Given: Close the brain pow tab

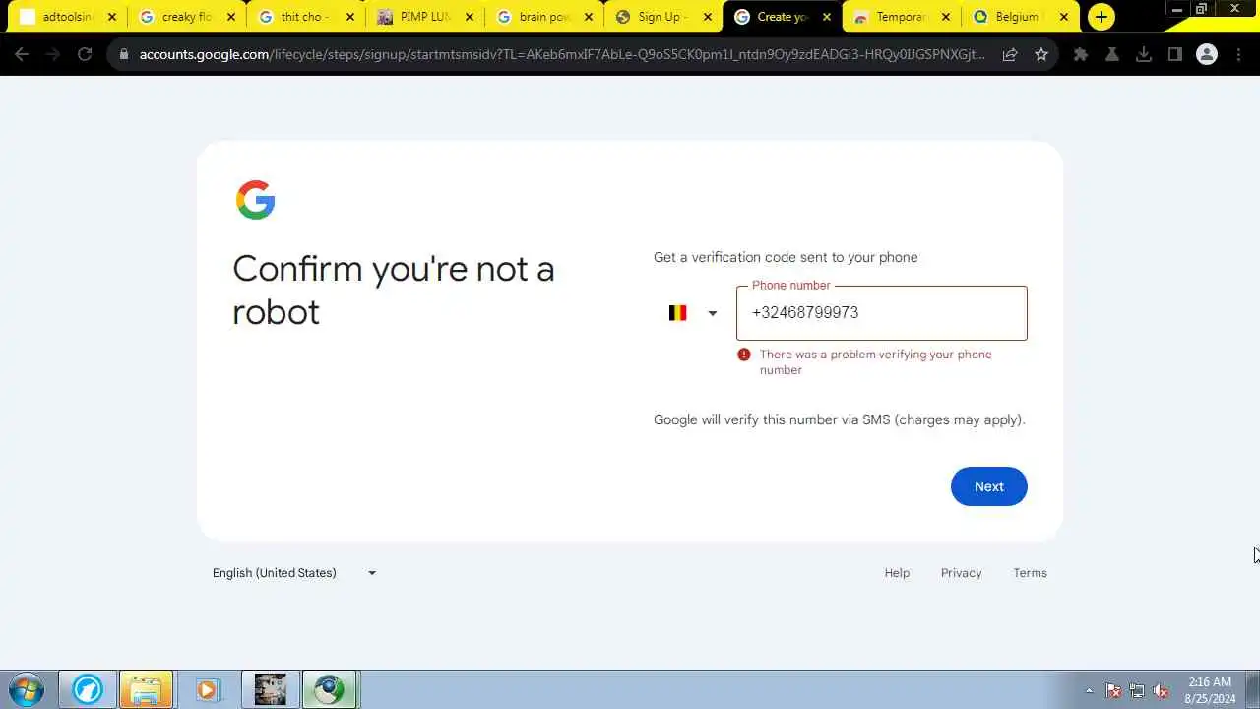Looking at the screenshot, I should click(x=589, y=17).
